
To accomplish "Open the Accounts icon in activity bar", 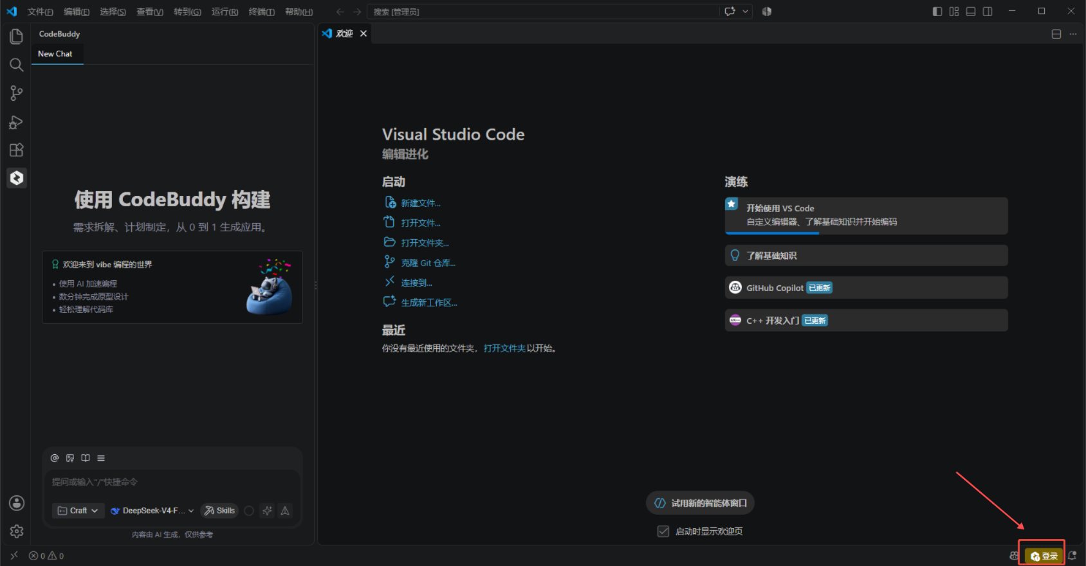I will [x=17, y=503].
